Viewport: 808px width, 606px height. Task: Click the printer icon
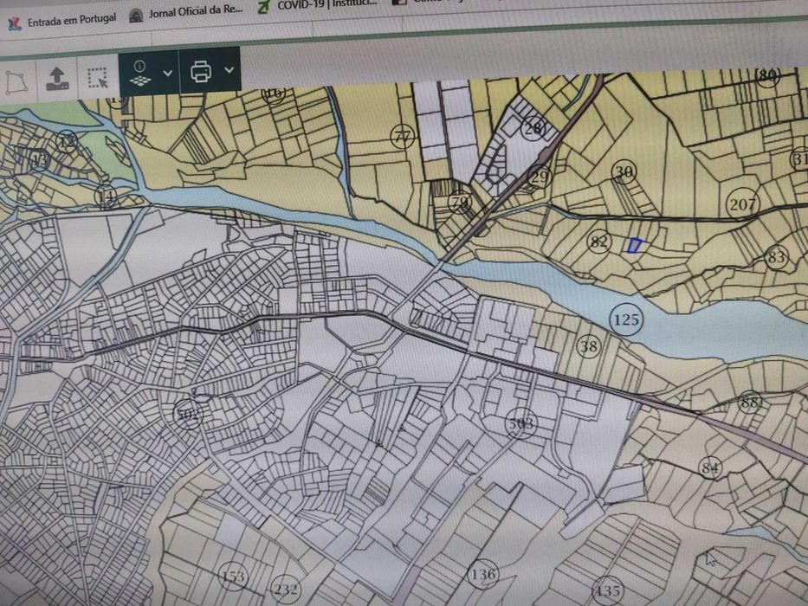coord(201,71)
